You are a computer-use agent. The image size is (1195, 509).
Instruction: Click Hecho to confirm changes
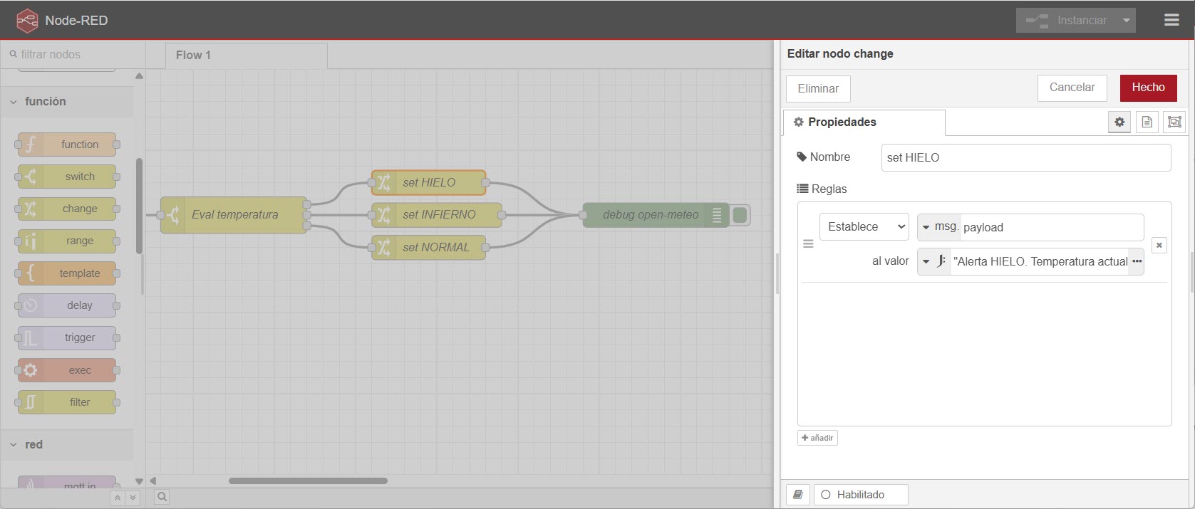pos(1148,88)
